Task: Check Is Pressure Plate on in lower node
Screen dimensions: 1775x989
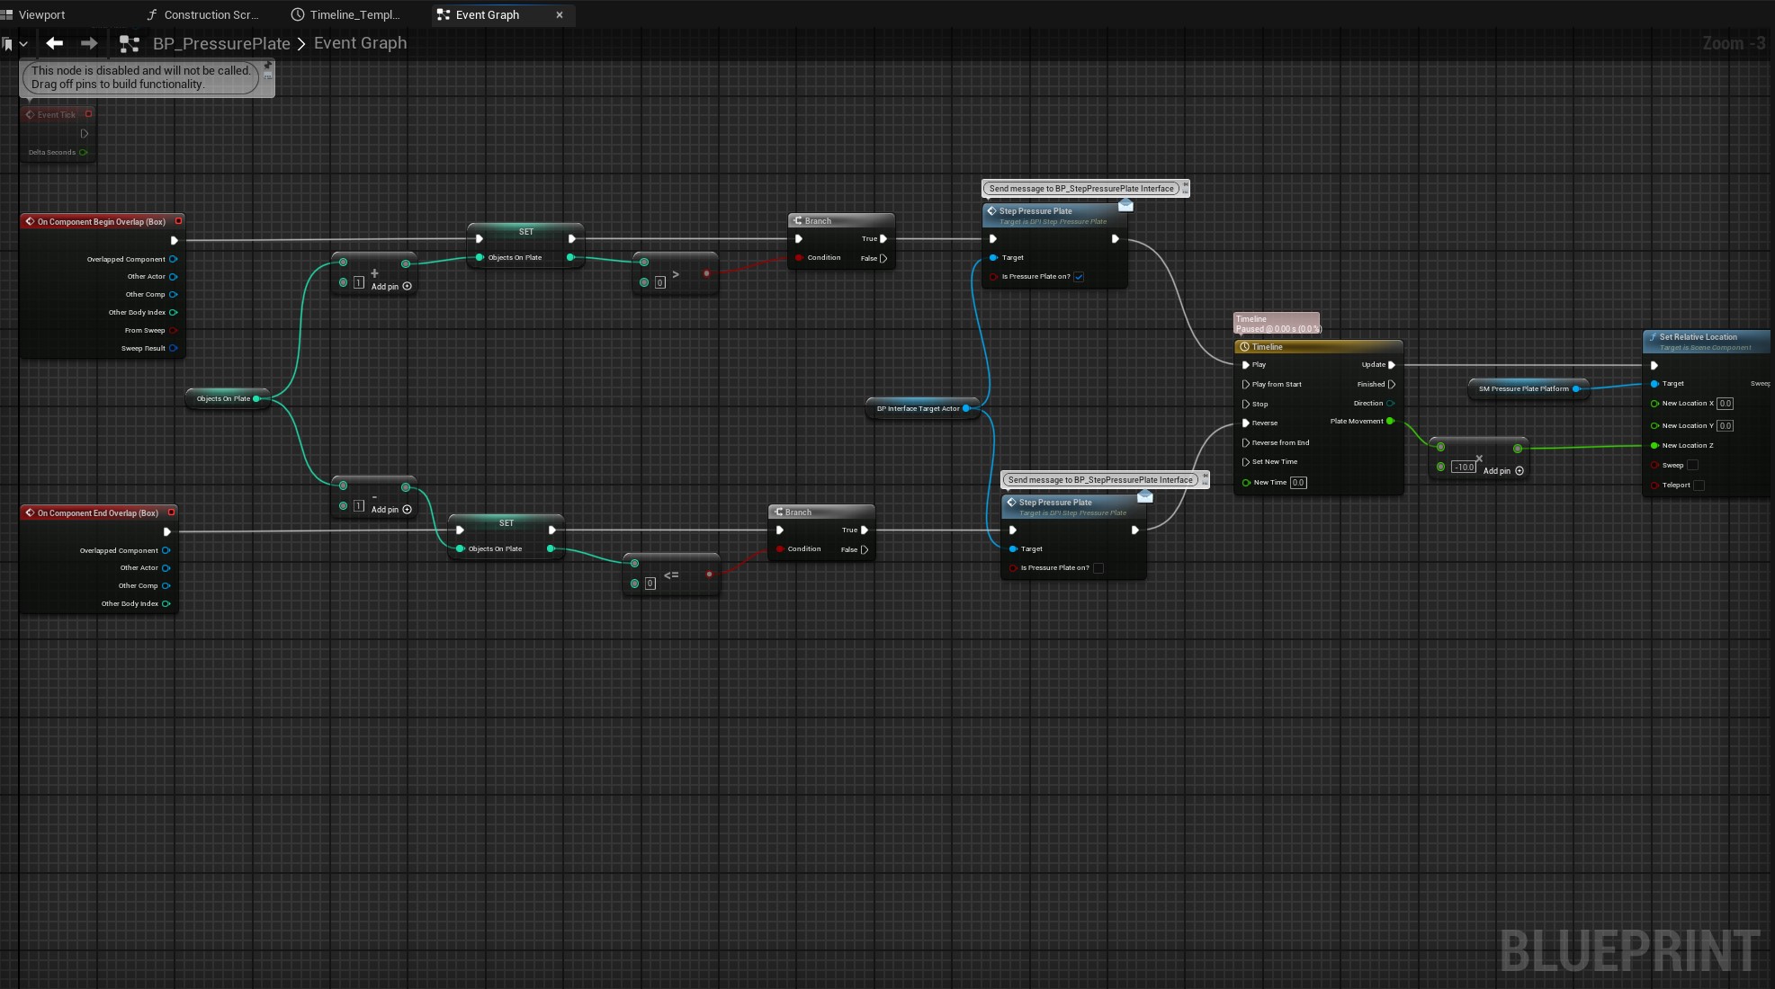Action: click(1098, 568)
